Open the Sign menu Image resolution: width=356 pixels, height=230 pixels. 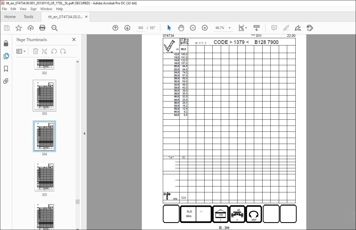click(33, 9)
